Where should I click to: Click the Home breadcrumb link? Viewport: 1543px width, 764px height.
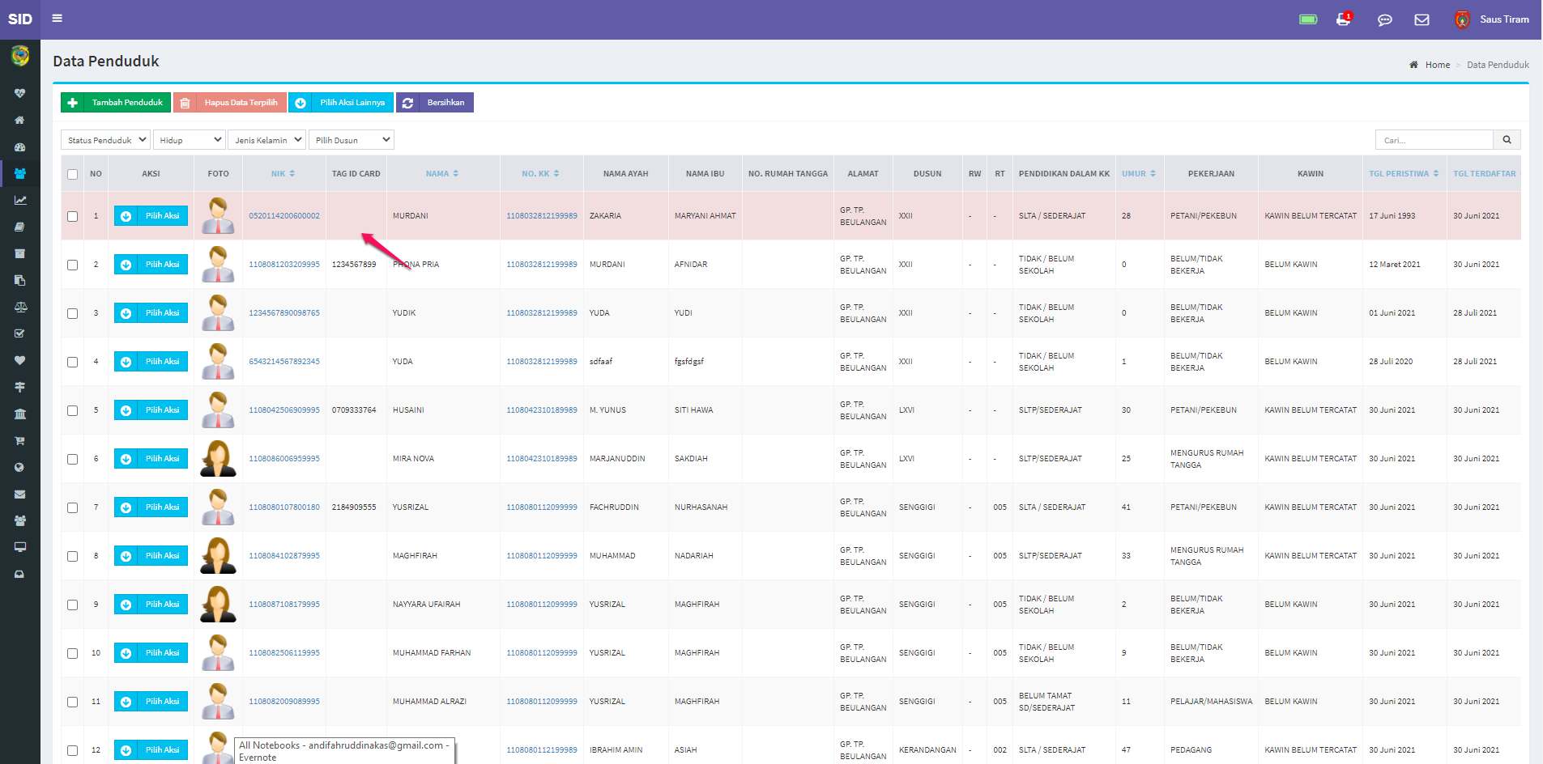pos(1438,65)
